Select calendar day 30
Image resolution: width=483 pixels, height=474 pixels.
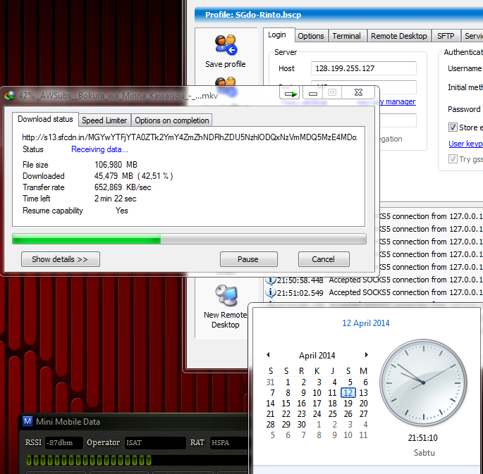click(302, 425)
